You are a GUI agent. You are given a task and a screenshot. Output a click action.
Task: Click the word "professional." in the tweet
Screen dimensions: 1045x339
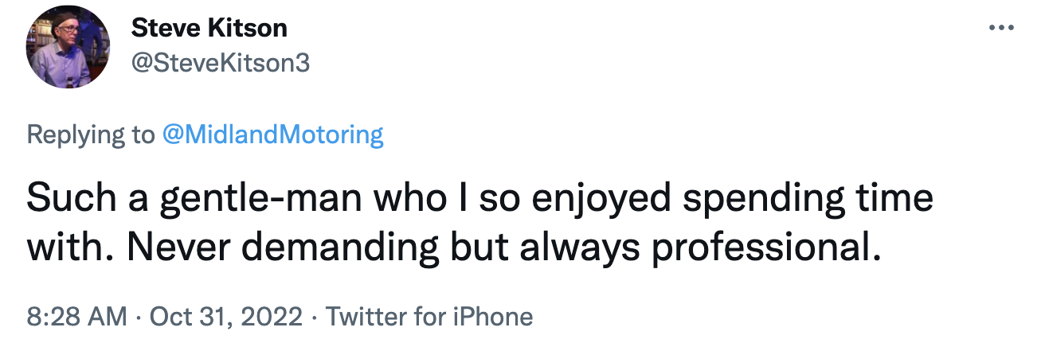(769, 247)
